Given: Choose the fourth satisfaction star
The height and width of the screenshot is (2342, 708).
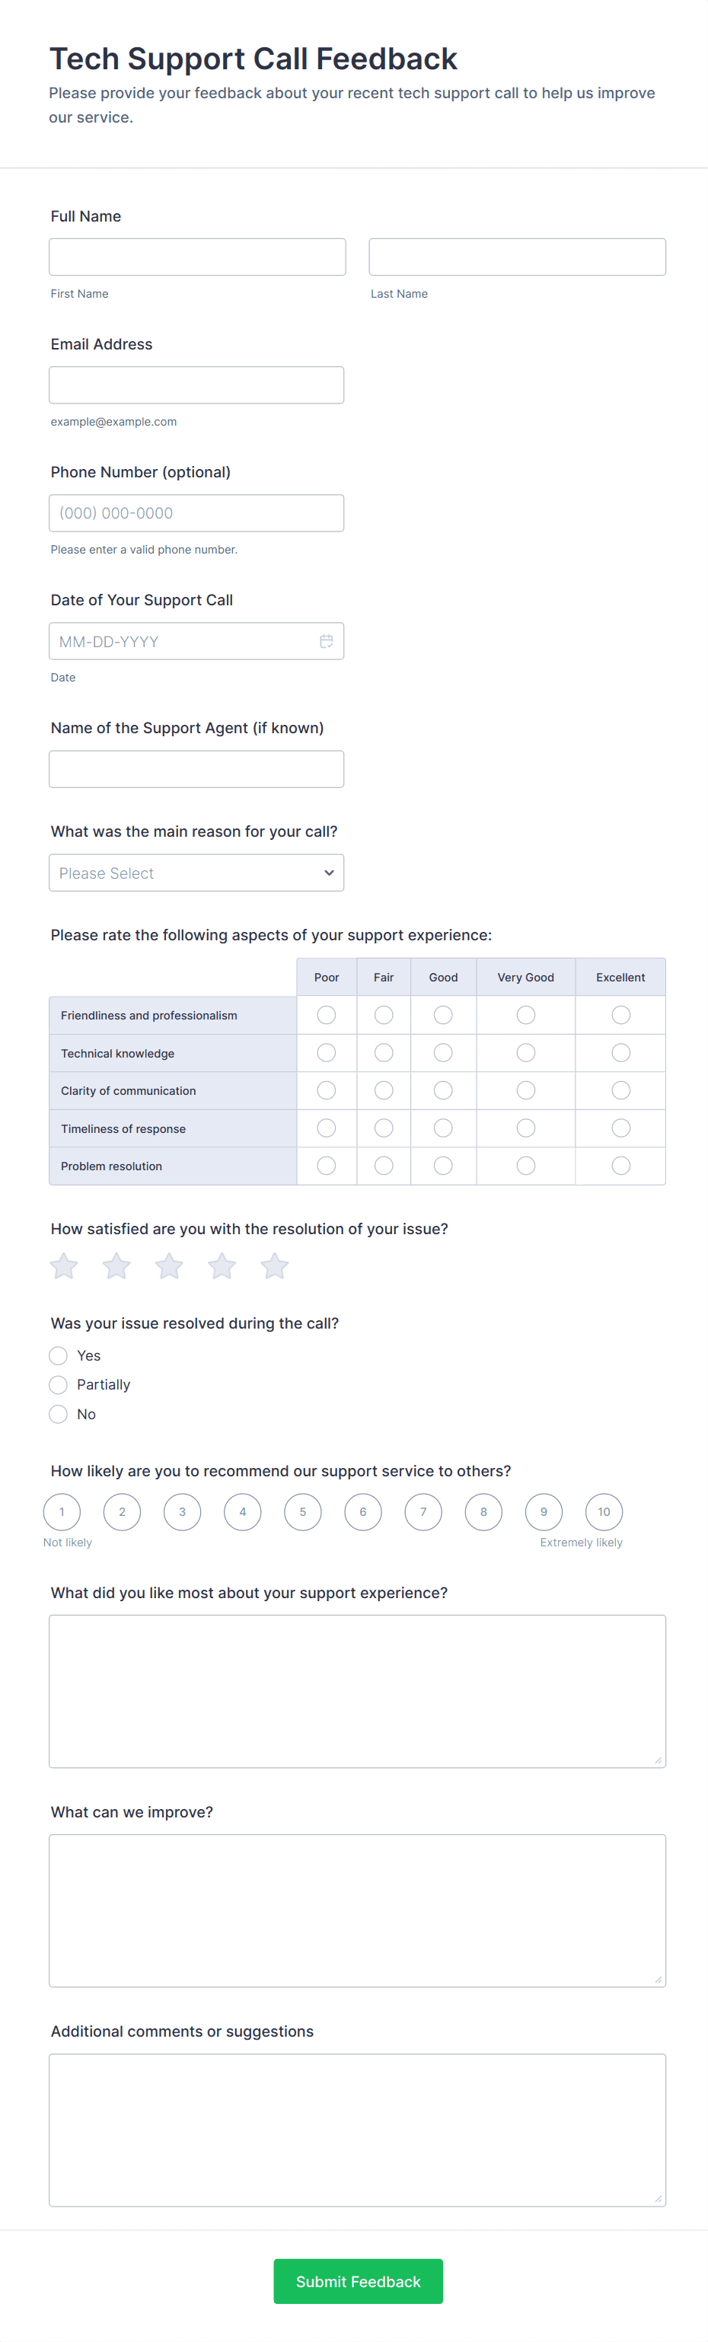Looking at the screenshot, I should [x=222, y=1265].
